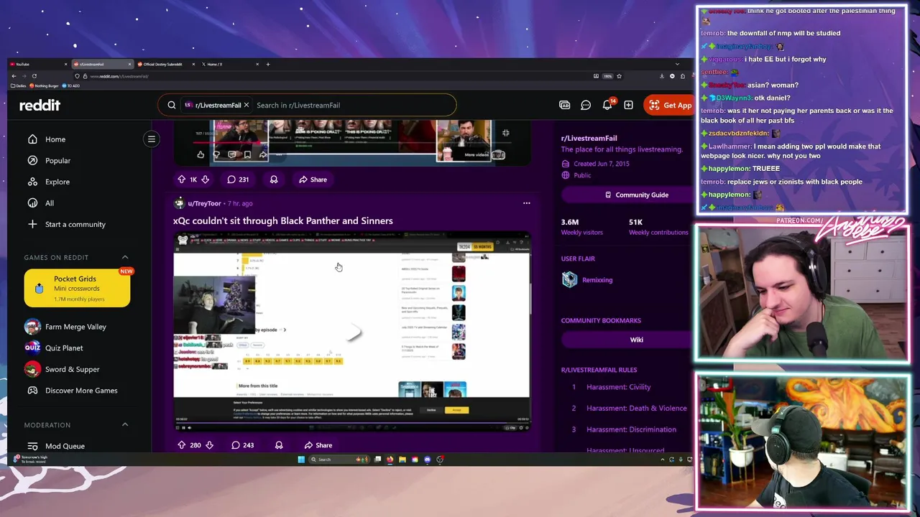
Task: Open the Dailies bookmarks folder
Action: click(x=18, y=85)
